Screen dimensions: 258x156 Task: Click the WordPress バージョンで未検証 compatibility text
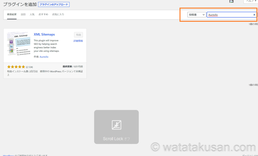pyautogui.click(x=61, y=71)
